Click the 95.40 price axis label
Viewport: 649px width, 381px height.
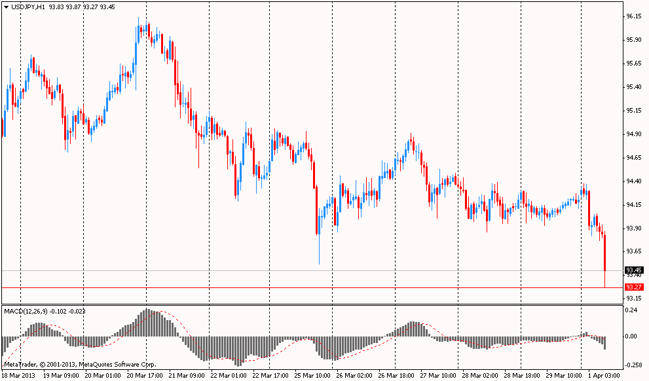pos(634,87)
